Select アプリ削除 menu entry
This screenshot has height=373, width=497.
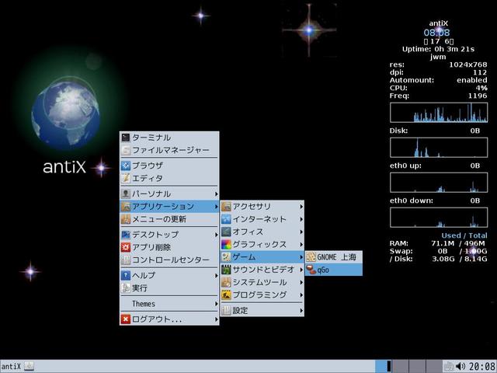click(169, 247)
